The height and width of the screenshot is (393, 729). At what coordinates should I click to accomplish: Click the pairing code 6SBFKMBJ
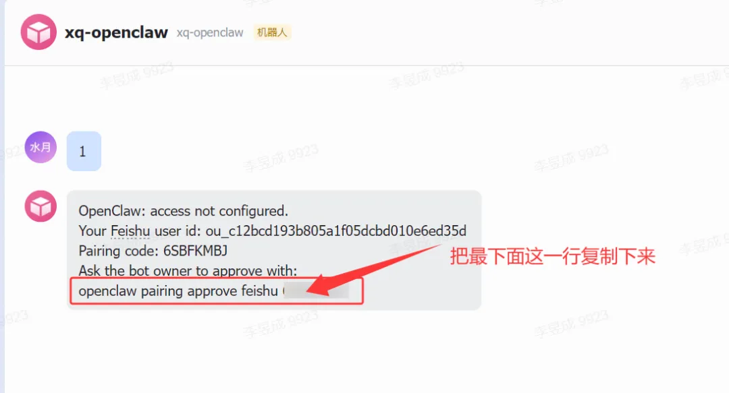pyautogui.click(x=195, y=251)
